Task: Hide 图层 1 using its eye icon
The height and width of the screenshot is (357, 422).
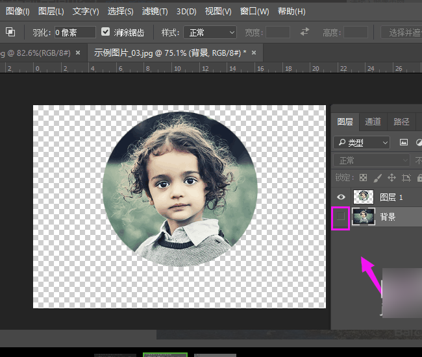Action: (x=341, y=197)
